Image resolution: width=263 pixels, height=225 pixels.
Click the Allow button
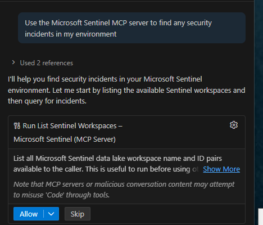click(29, 214)
